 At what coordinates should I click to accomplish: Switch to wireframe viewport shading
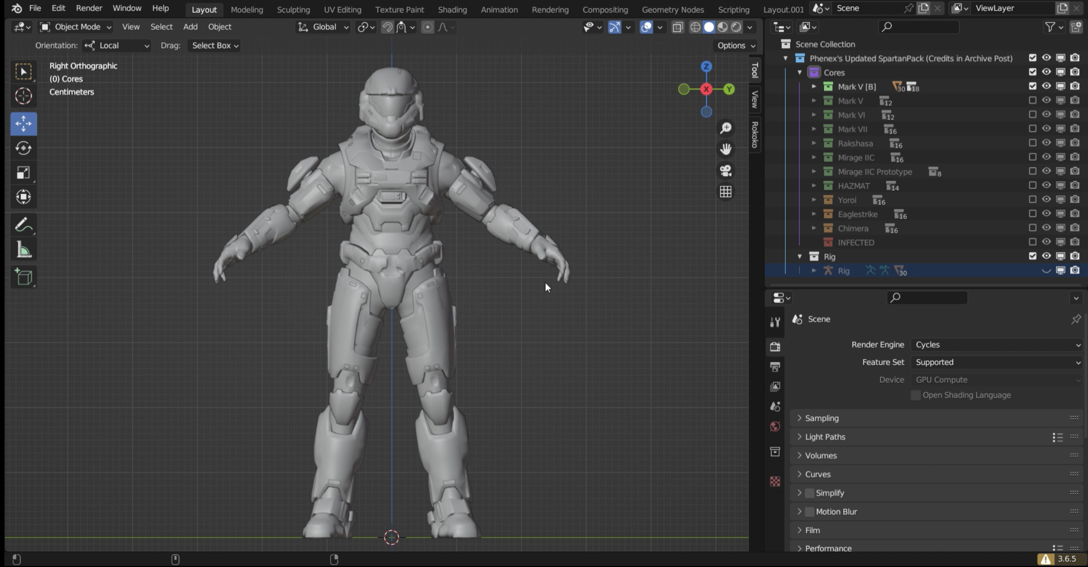click(695, 27)
